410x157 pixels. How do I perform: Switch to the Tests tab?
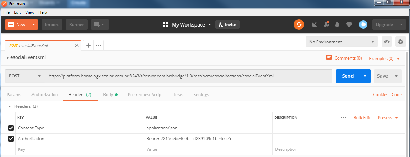[x=178, y=95]
